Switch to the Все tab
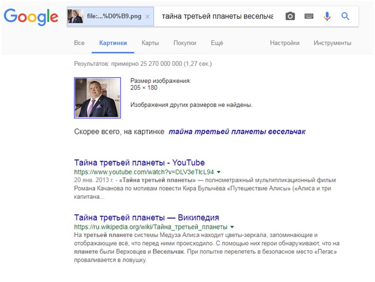 coord(79,43)
